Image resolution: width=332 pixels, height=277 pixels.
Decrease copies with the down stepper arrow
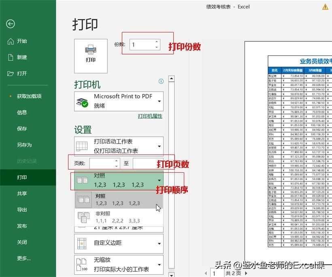tap(157, 47)
